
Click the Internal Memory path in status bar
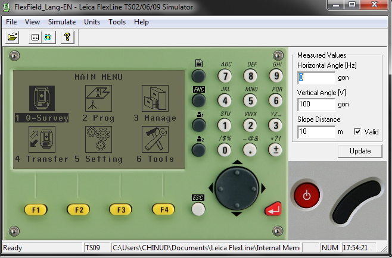(206, 248)
